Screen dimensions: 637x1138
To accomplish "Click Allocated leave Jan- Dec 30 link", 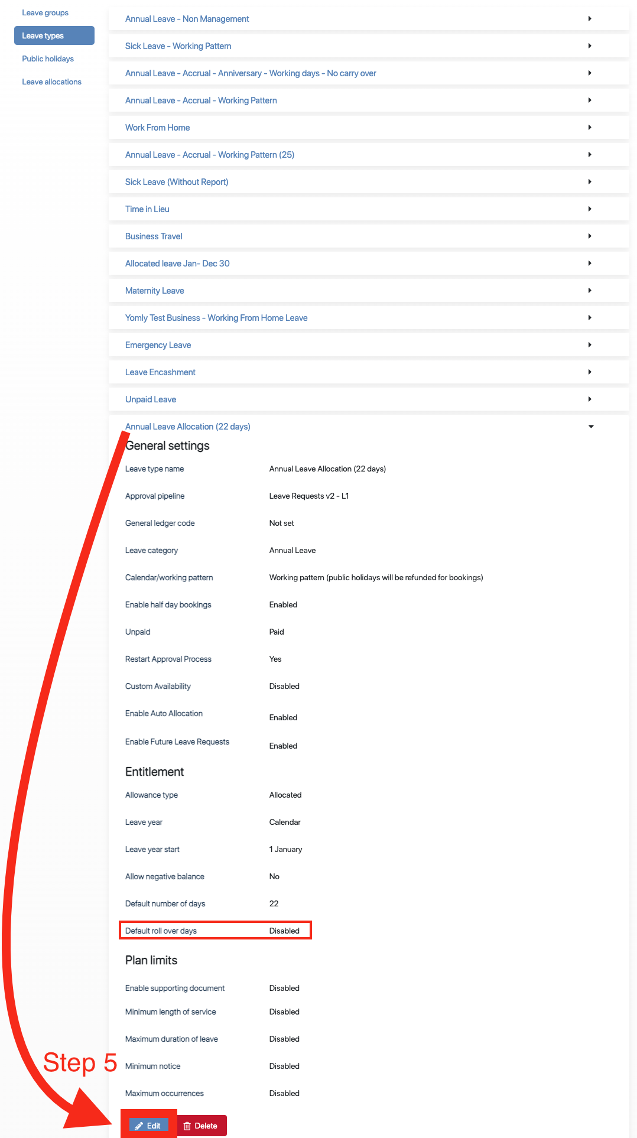I will tap(177, 264).
